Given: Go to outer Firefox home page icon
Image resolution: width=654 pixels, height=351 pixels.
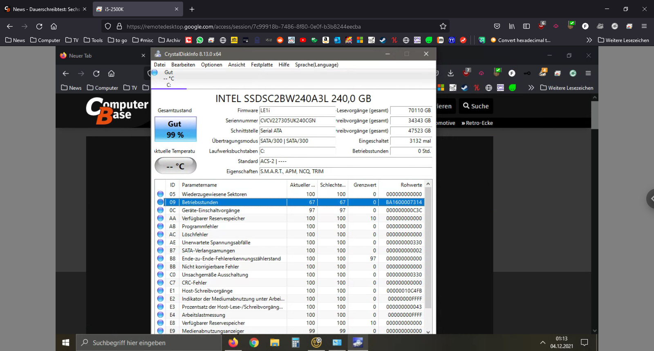Looking at the screenshot, I should [x=54, y=26].
